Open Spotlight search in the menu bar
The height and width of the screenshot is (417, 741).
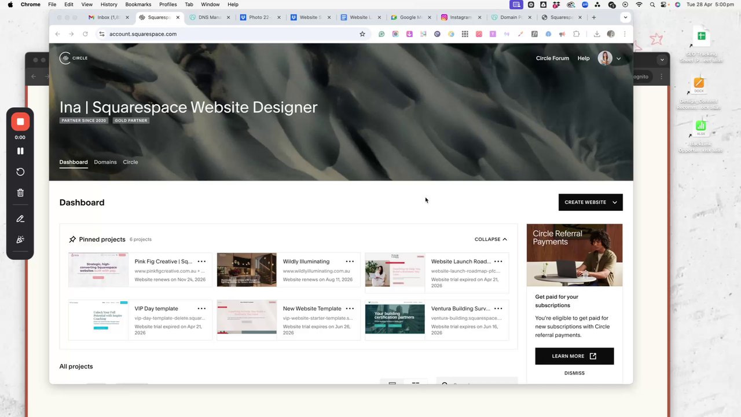pos(652,5)
